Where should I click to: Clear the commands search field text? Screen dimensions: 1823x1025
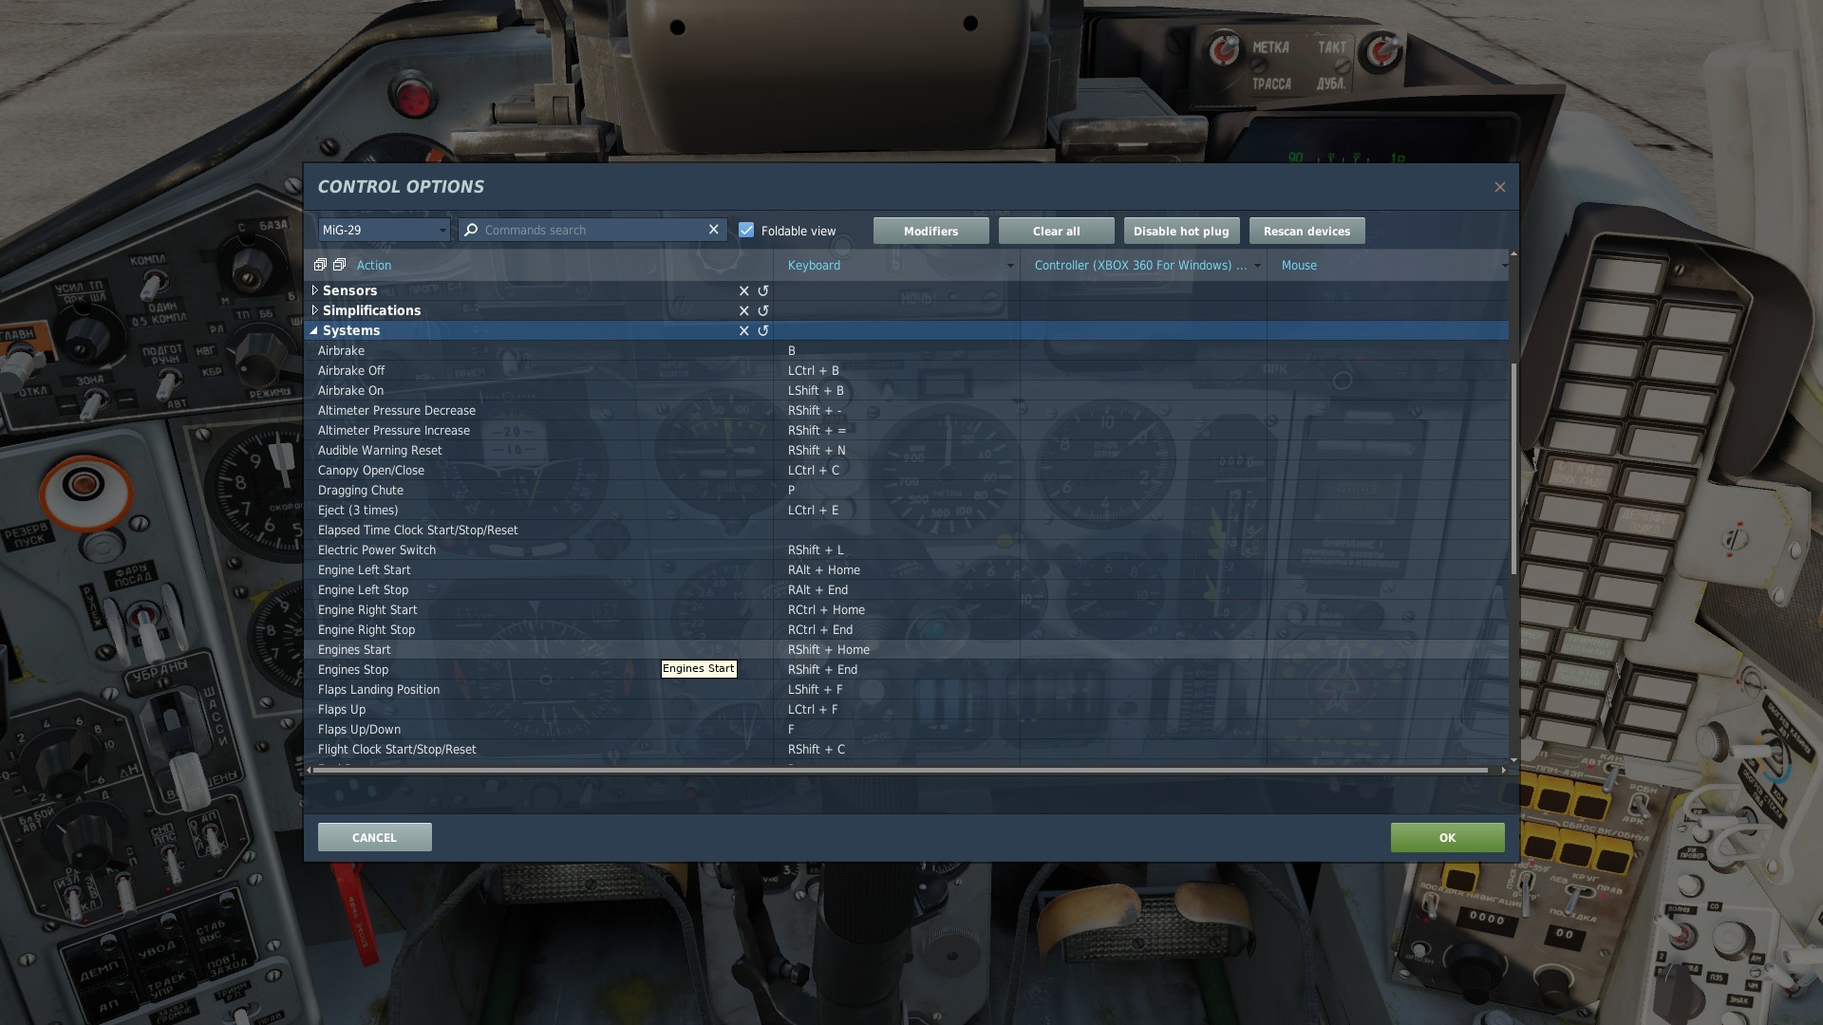pos(714,230)
